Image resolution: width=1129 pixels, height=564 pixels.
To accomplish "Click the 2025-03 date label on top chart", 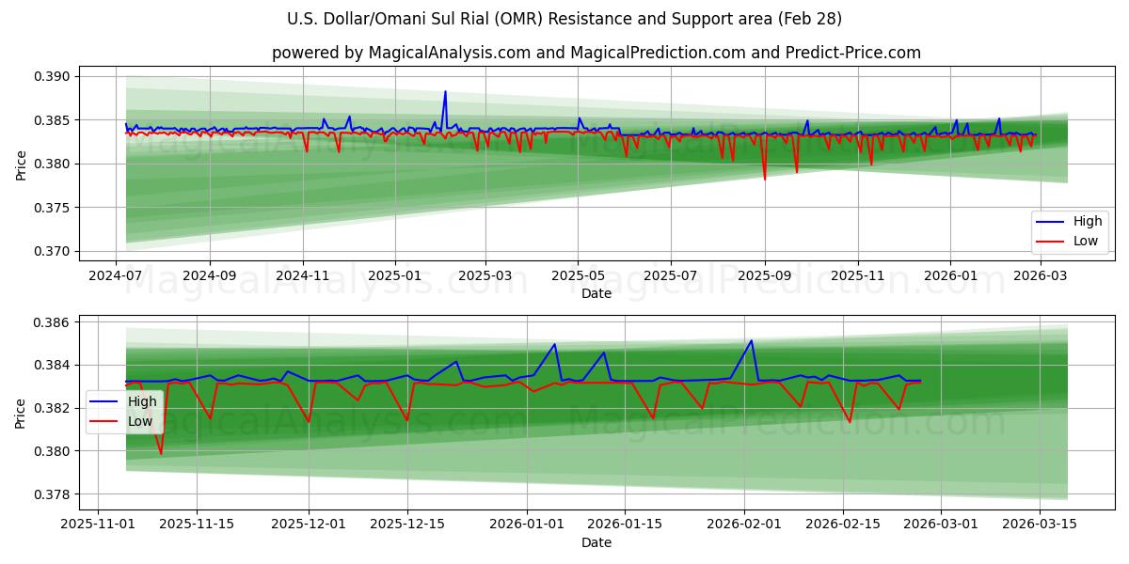I will [x=485, y=275].
